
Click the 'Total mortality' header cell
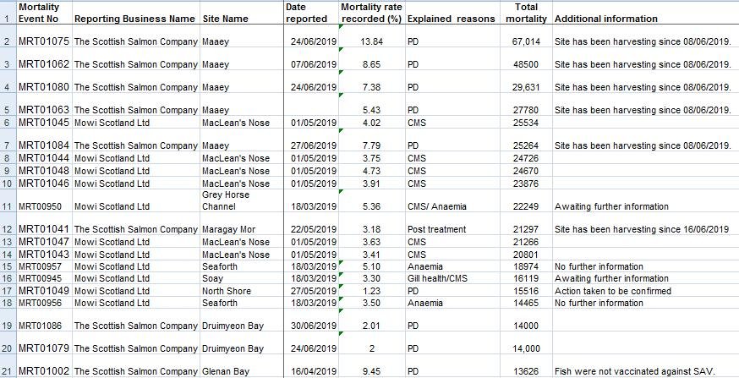(x=526, y=13)
